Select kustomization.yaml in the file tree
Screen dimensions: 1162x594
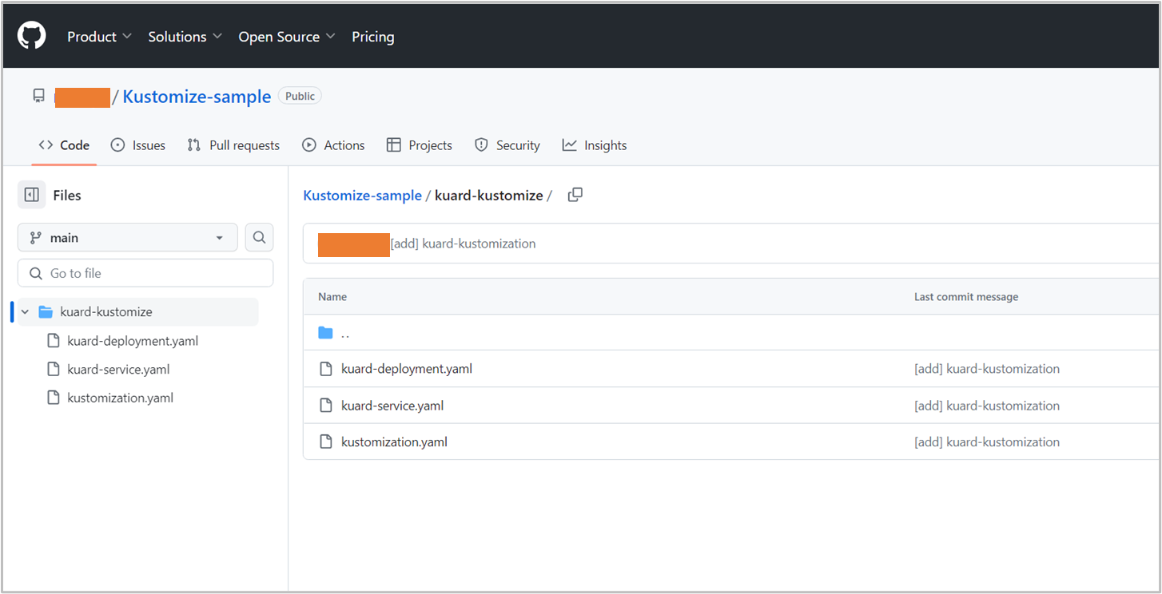(120, 398)
